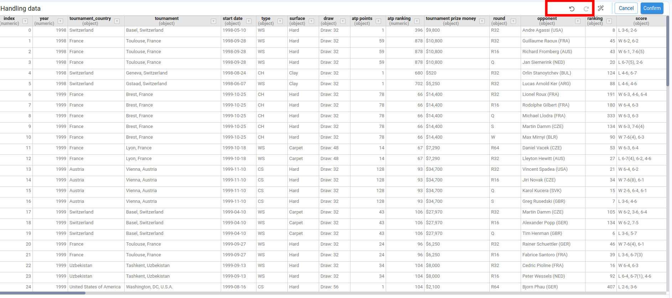Expand the atp points column dropdown
The height and width of the screenshot is (298, 672).
click(378, 21)
